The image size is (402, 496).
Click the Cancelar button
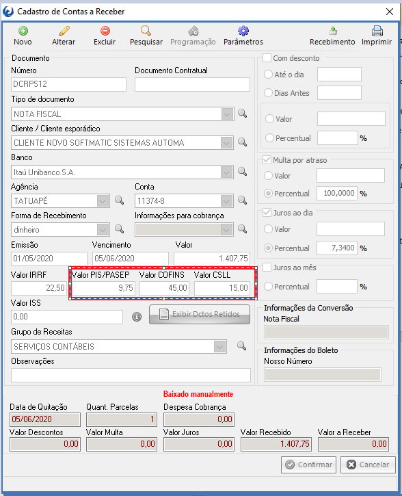coord(368,465)
